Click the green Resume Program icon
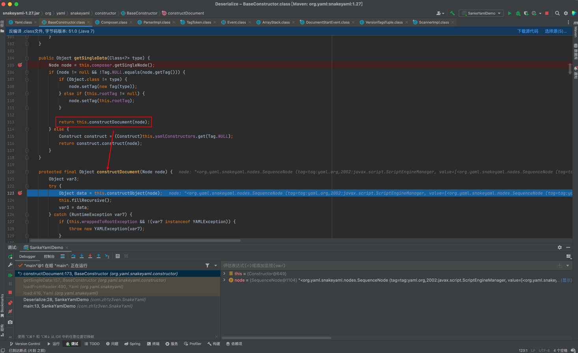 (x=10, y=275)
